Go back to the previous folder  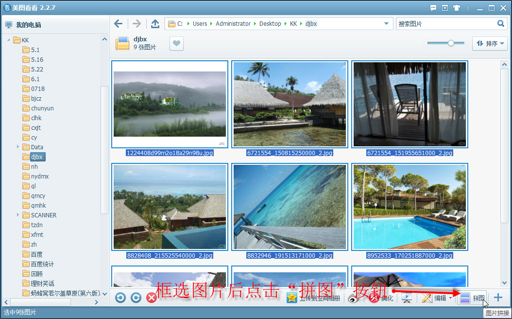(118, 23)
